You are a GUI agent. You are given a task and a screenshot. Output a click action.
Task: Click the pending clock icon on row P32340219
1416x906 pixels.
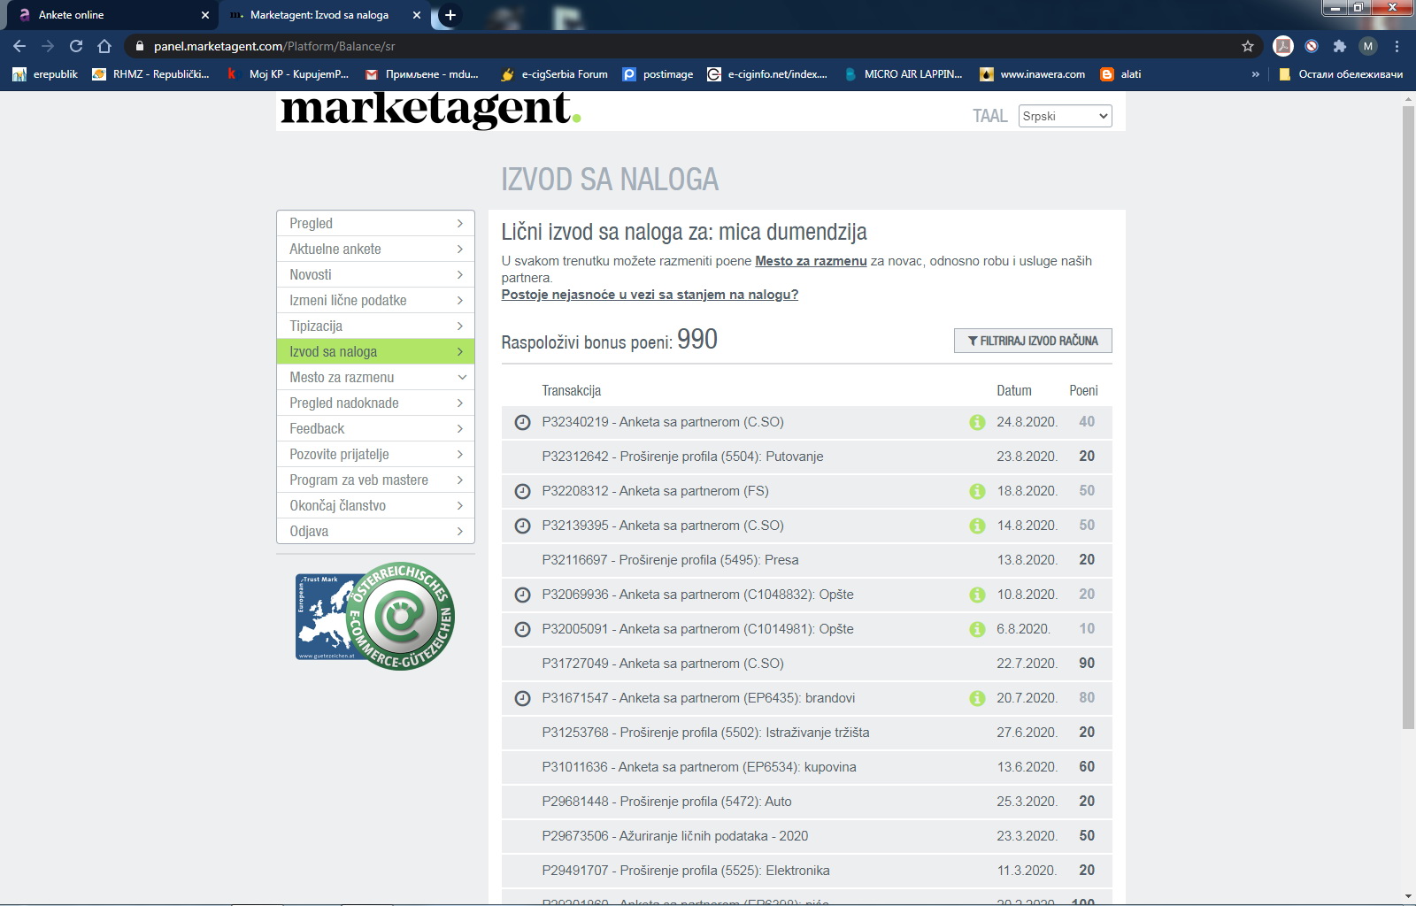tap(522, 422)
